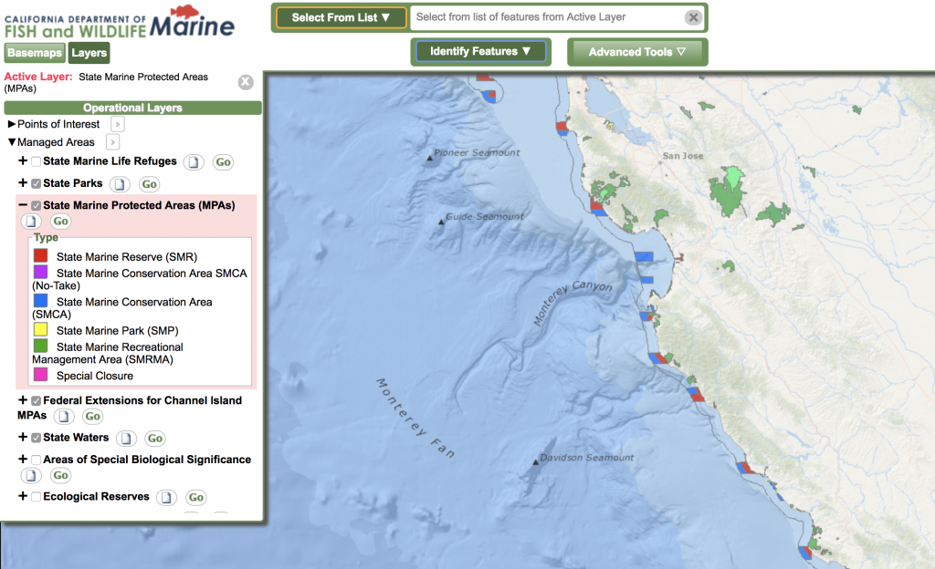Click the arrow icon beside Points of Interest
935x569 pixels.
pyautogui.click(x=118, y=124)
